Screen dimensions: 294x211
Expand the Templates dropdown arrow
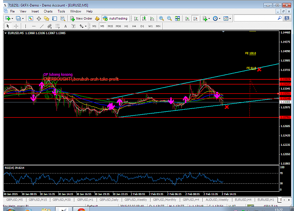click(230, 18)
